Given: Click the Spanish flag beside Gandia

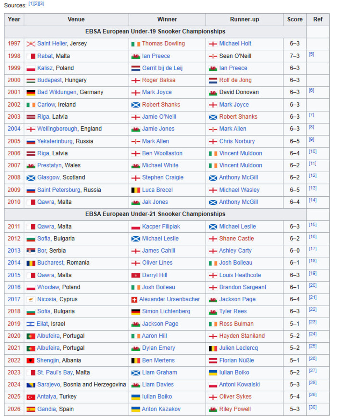Looking at the screenshot, I should click(x=31, y=409).
